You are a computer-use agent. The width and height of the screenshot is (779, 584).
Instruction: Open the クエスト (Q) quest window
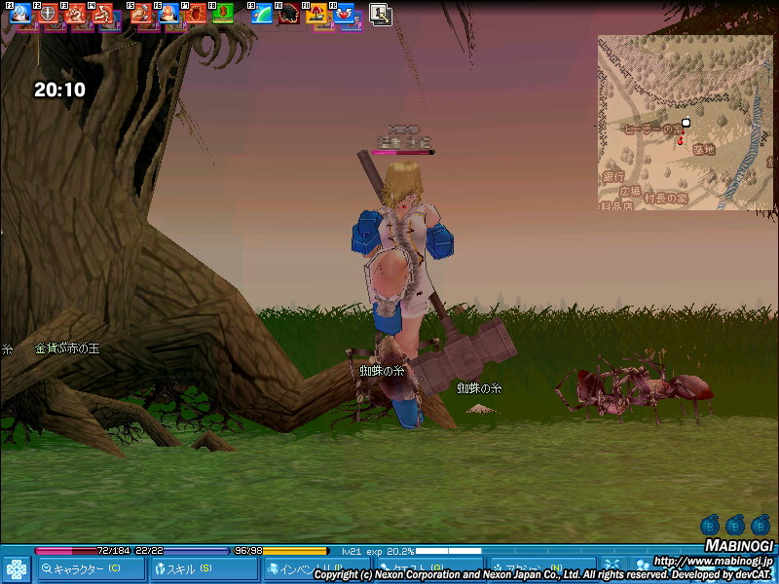(429, 569)
